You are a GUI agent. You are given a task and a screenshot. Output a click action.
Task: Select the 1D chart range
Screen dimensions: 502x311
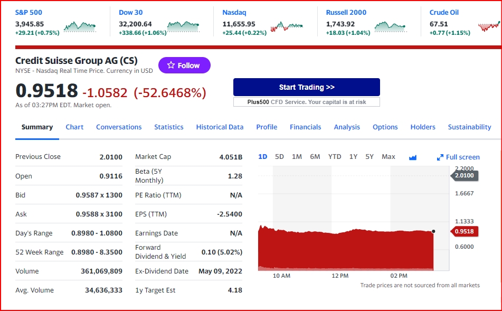tap(262, 157)
